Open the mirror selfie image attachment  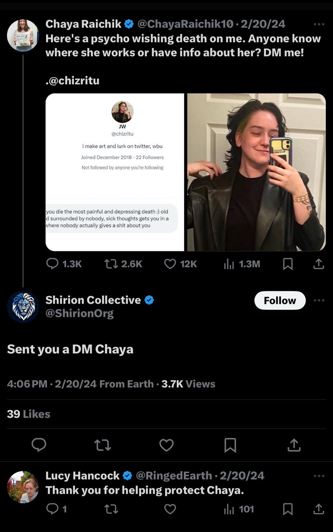point(256,172)
